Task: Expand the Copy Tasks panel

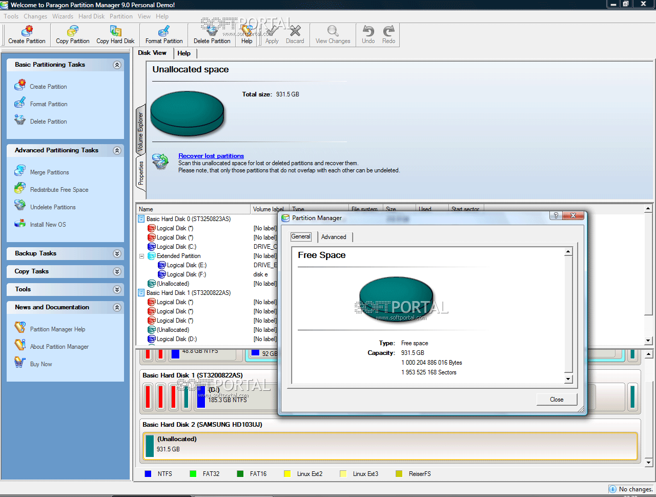Action: point(117,271)
